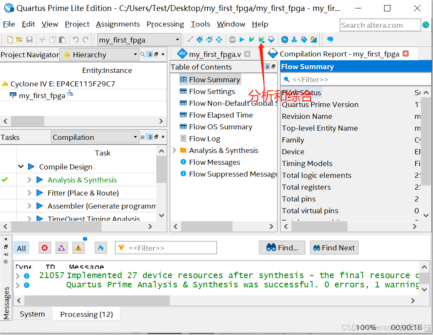Click the Start Analysis & Synthesis icon
Screen dimensions: 433x335
pos(262,40)
